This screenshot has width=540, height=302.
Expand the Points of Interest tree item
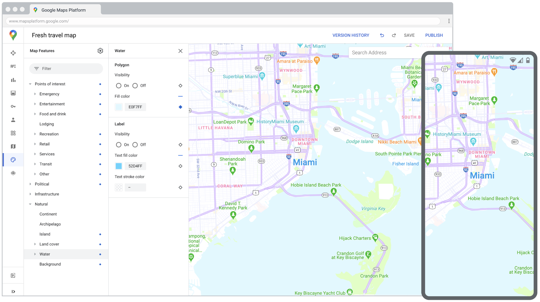(x=30, y=84)
